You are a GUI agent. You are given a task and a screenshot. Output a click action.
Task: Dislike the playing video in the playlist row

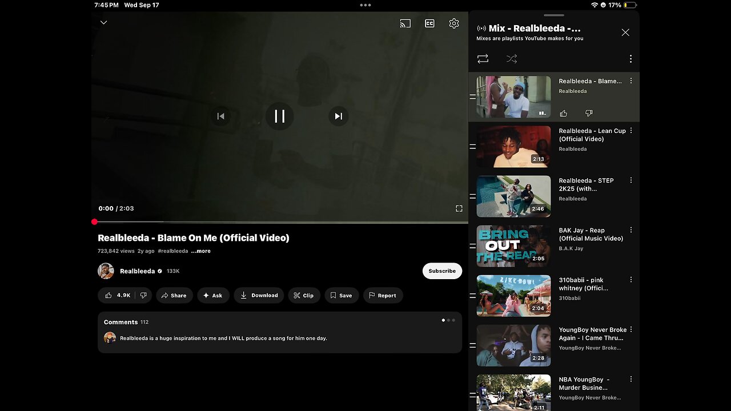pos(589,113)
